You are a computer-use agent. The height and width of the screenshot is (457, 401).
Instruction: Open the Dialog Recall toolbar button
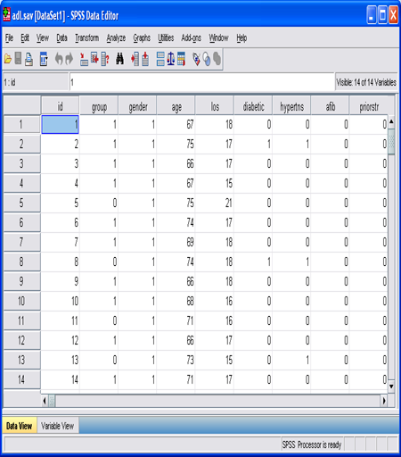(44, 59)
